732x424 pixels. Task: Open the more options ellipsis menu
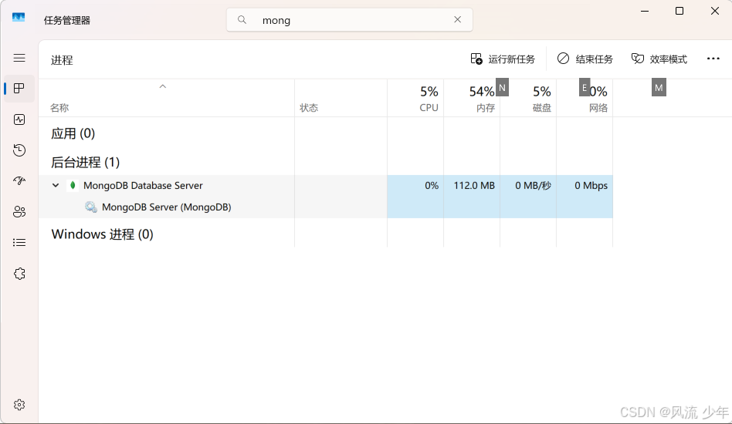pyautogui.click(x=713, y=59)
